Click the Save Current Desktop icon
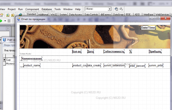The height and width of the screenshot is (110, 172). tap(116, 9)
